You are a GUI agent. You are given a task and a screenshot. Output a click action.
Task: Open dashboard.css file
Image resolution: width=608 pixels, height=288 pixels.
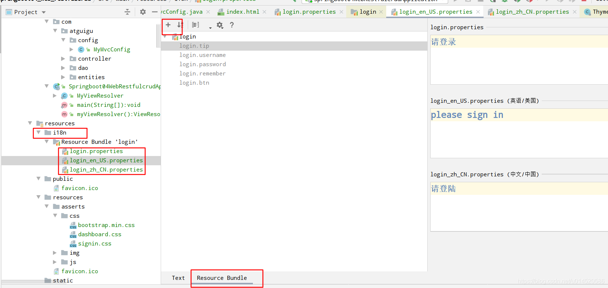coord(100,234)
